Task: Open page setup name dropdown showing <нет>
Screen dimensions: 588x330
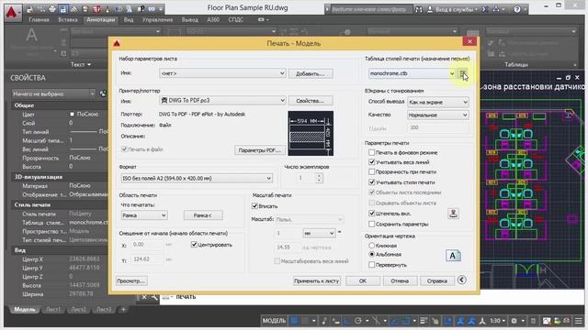Action: [x=222, y=73]
